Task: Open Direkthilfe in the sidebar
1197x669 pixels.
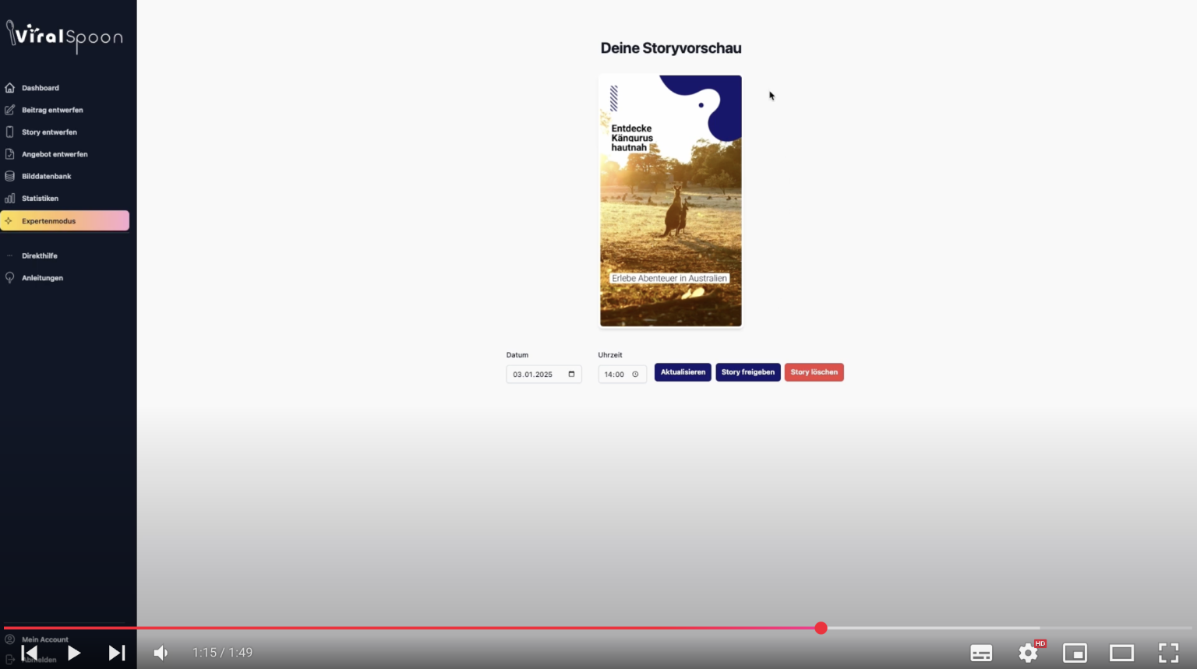Action: point(39,255)
